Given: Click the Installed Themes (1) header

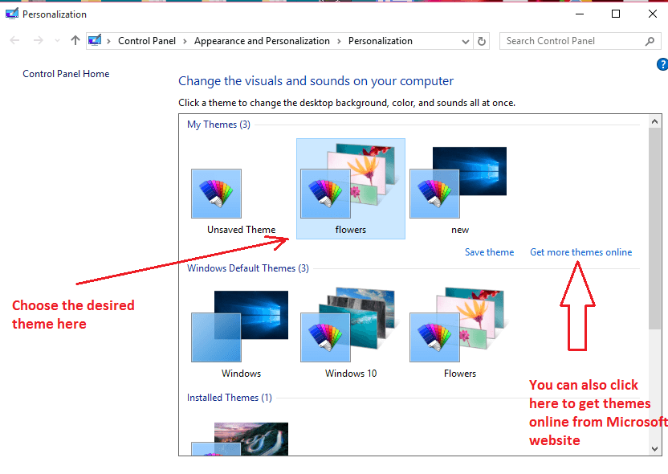Looking at the screenshot, I should click(x=229, y=398).
